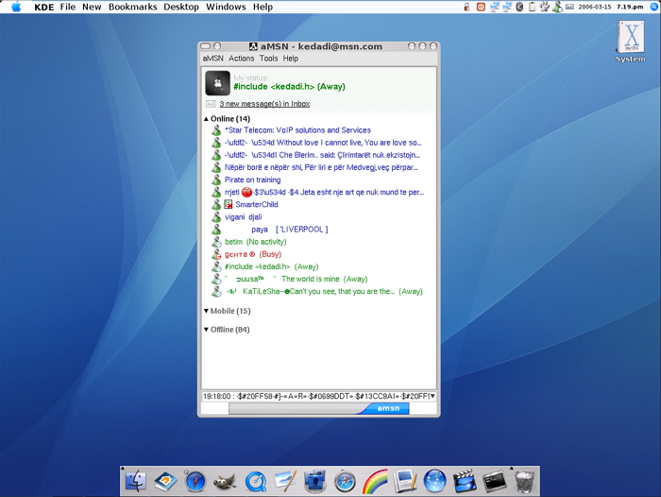Select the 'Che Blerim.. said' contact
This screenshot has height=497, width=661.
coord(322,155)
